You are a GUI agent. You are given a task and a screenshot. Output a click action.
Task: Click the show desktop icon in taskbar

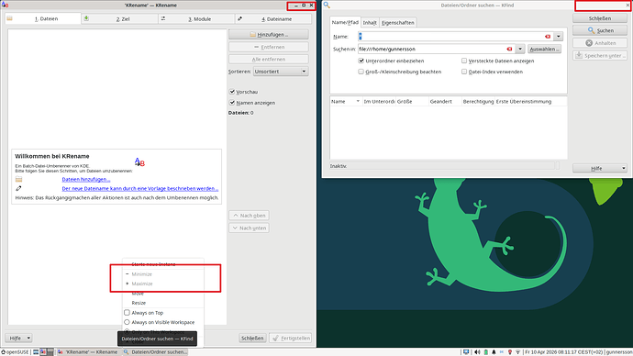coord(36,352)
